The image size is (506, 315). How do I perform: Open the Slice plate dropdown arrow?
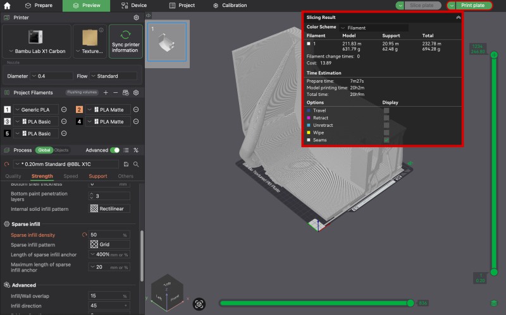pos(400,6)
